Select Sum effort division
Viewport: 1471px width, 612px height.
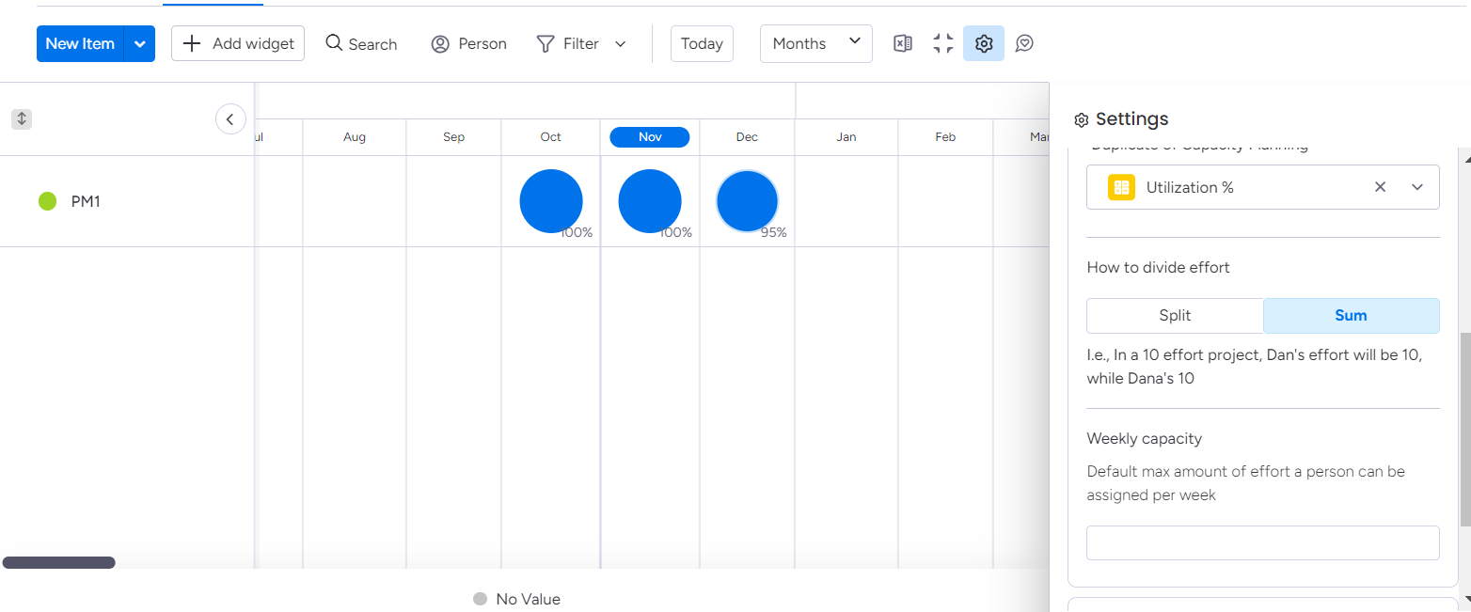tap(1351, 316)
